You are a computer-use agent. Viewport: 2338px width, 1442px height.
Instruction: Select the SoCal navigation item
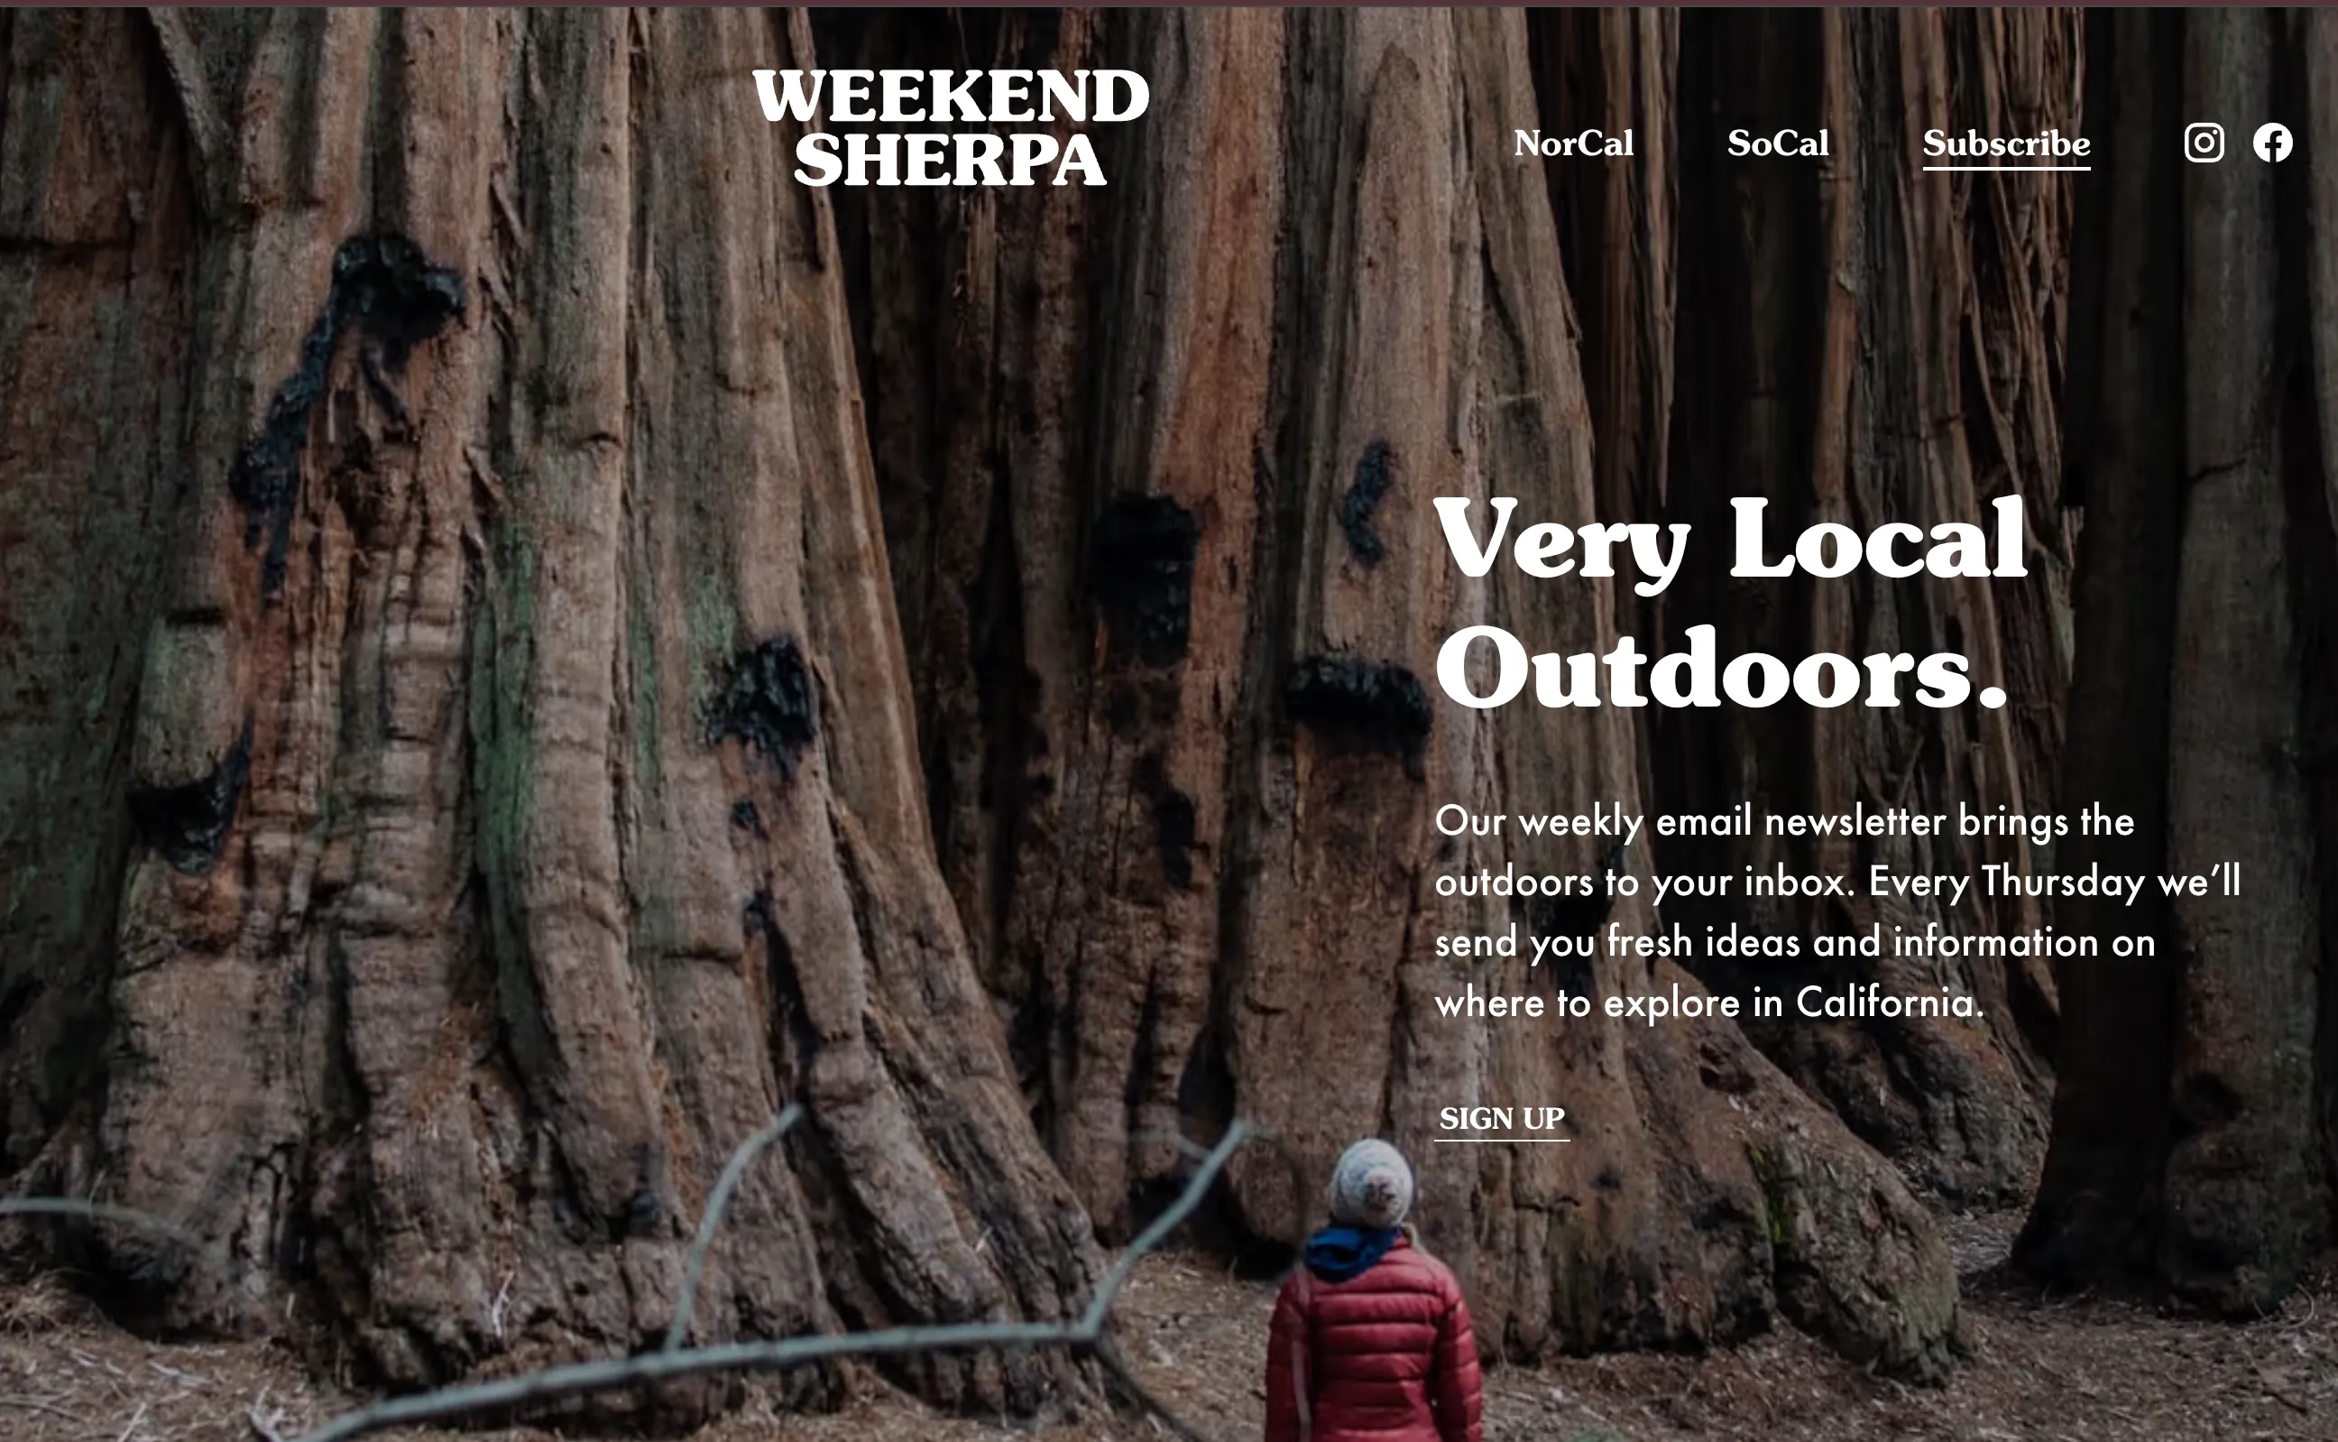pos(1778,143)
